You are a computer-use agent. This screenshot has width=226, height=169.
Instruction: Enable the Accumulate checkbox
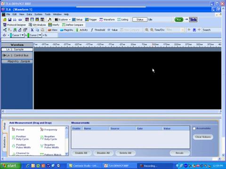tap(194, 128)
